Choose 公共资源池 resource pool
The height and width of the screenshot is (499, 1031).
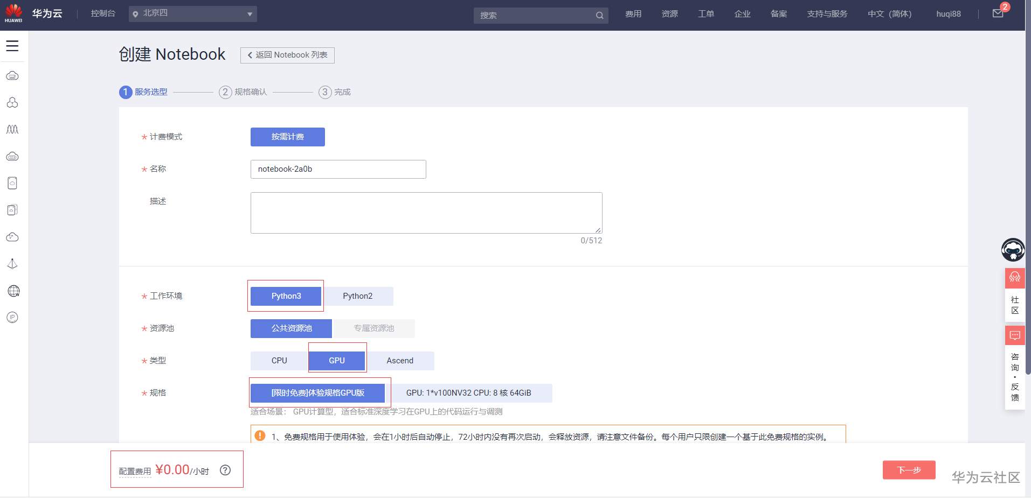(x=292, y=328)
